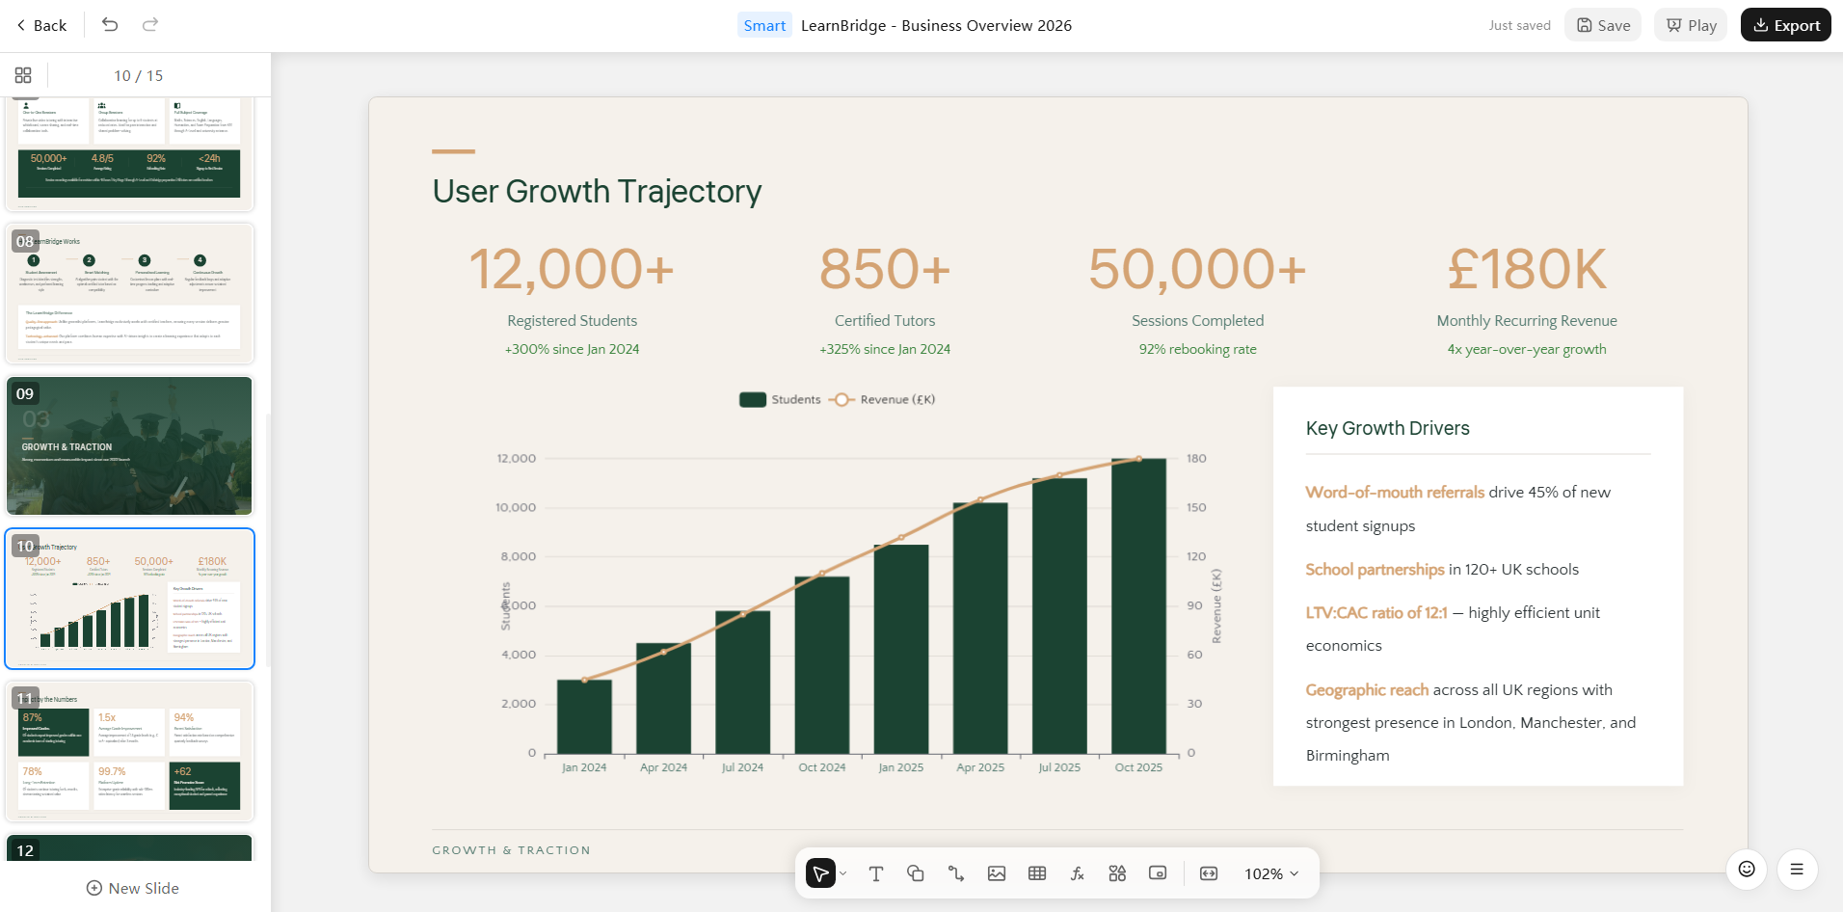The height and width of the screenshot is (912, 1843).
Task: Insert a formula with the fx tool
Action: click(1078, 873)
